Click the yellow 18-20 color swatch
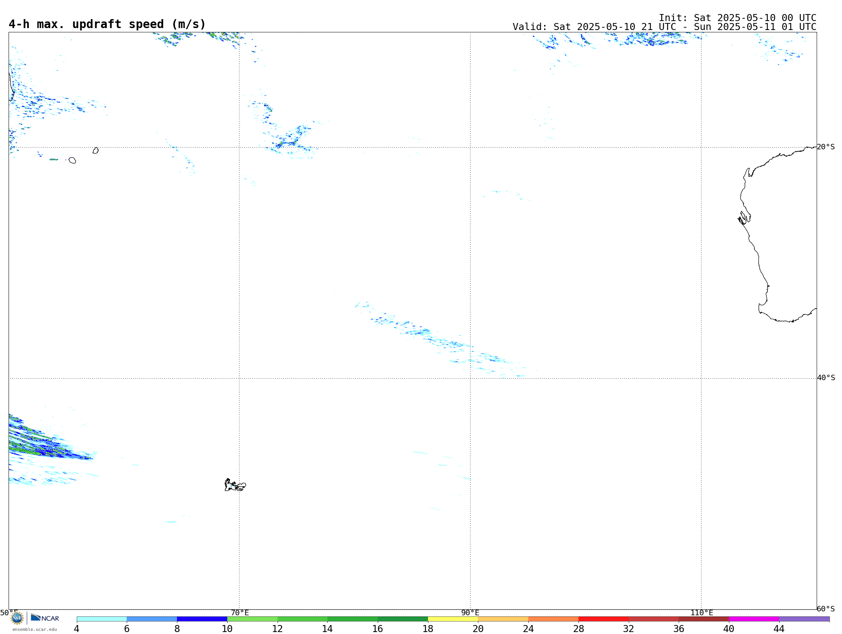This screenshot has width=842, height=634. 453,619
